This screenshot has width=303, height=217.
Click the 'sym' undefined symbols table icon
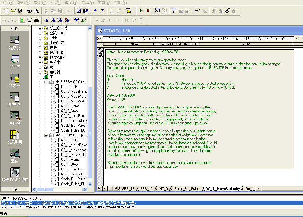coord(83,20)
